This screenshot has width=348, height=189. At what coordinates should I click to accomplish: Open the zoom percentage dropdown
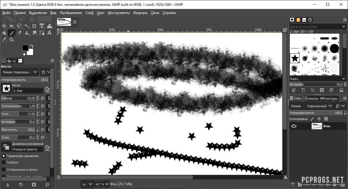107,184
